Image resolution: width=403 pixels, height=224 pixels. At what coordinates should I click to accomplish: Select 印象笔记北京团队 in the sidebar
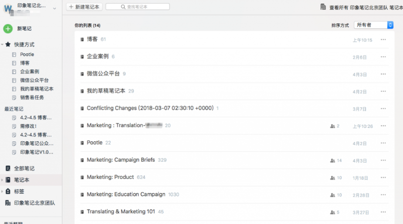pyautogui.click(x=34, y=203)
